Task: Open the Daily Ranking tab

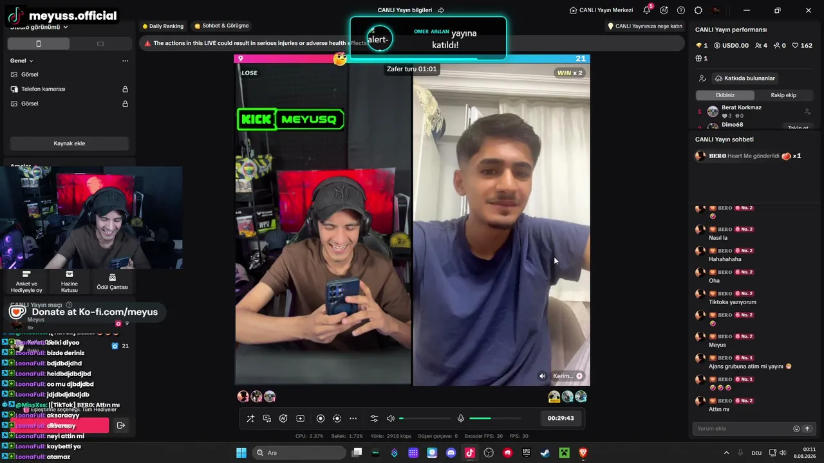Action: pos(163,26)
